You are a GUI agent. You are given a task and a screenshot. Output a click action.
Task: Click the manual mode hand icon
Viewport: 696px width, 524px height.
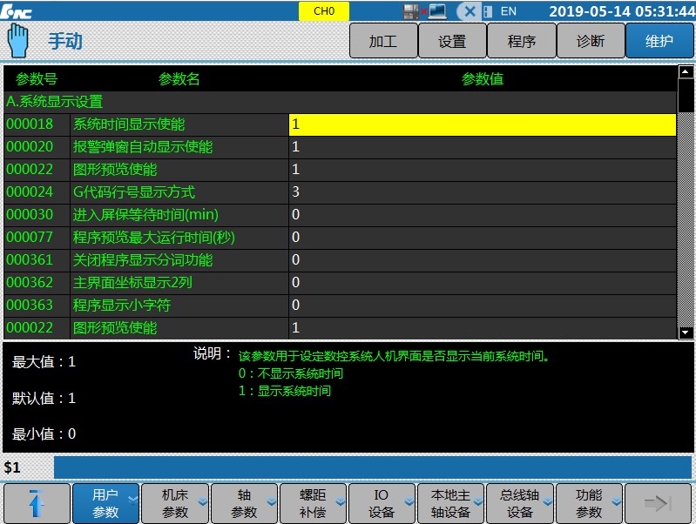click(x=18, y=41)
